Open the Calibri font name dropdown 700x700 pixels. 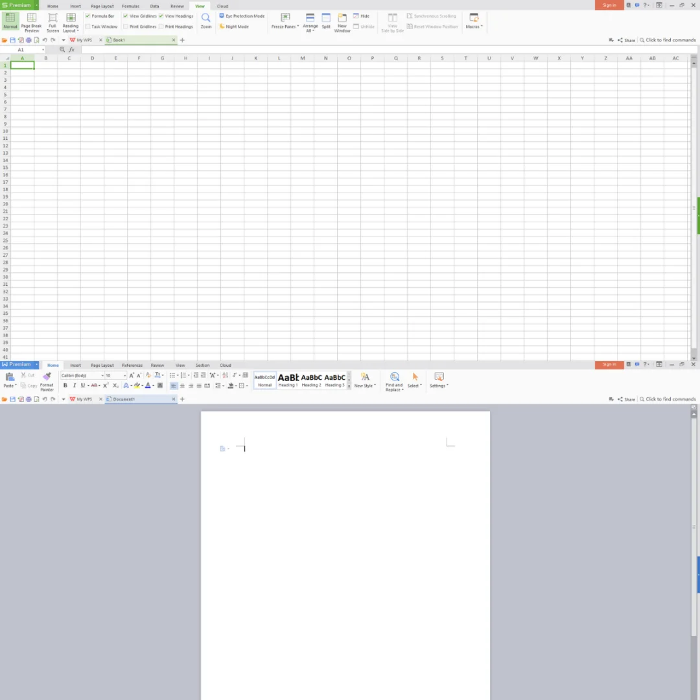click(x=102, y=376)
